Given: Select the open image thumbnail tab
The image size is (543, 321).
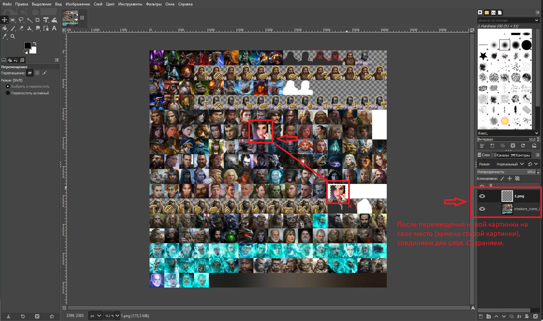Looking at the screenshot, I should pos(70,18).
